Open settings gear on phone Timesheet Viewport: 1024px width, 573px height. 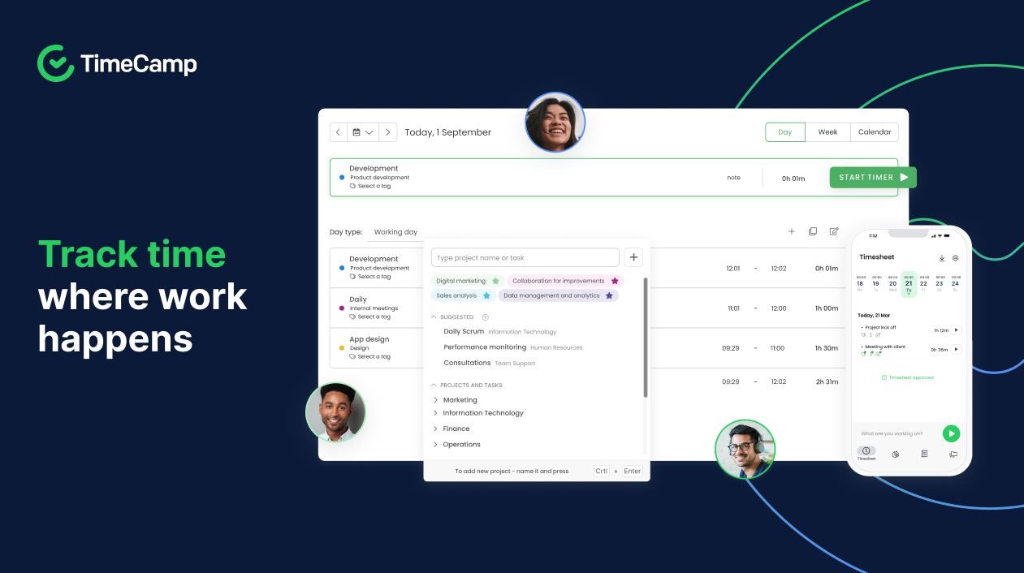click(956, 258)
